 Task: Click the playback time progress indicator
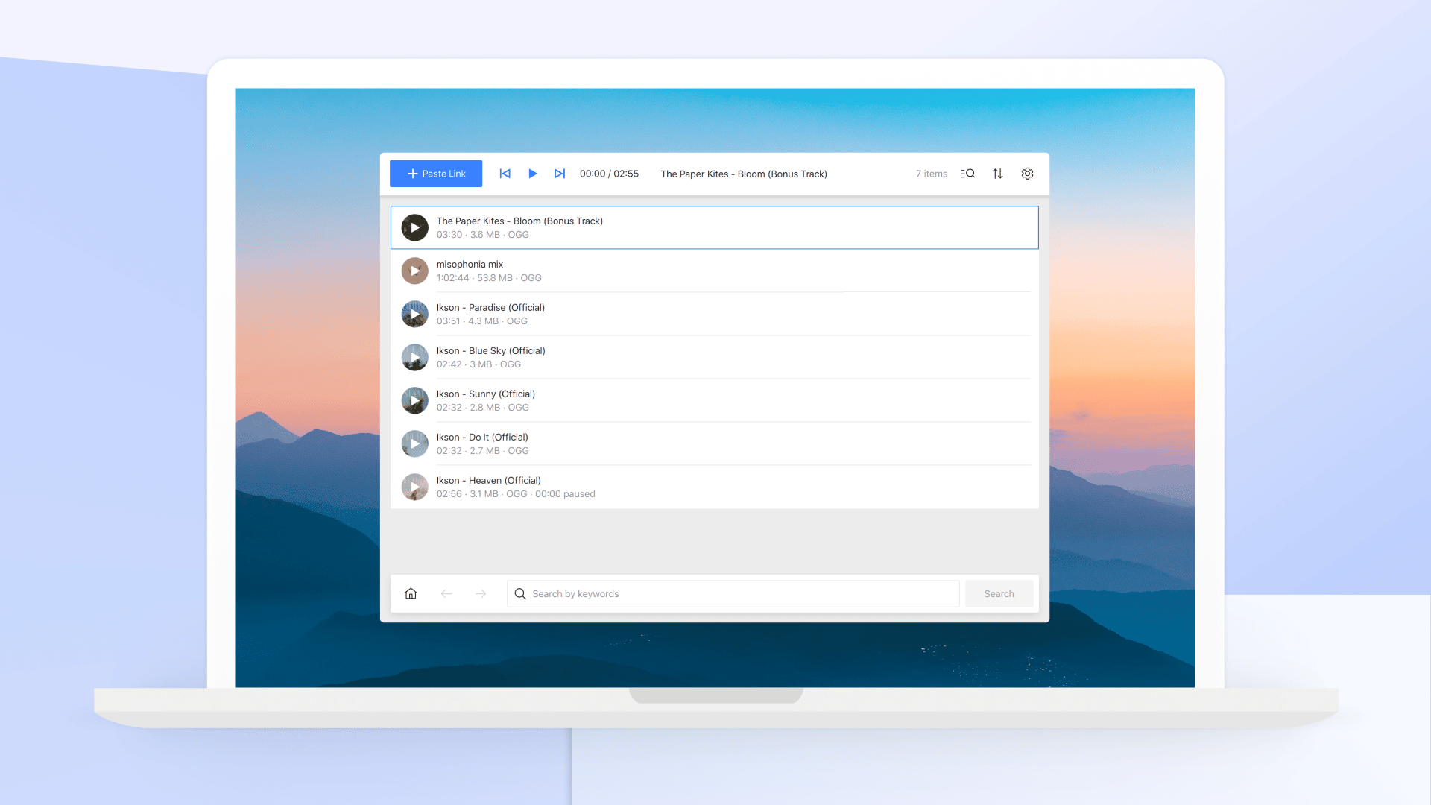click(610, 174)
